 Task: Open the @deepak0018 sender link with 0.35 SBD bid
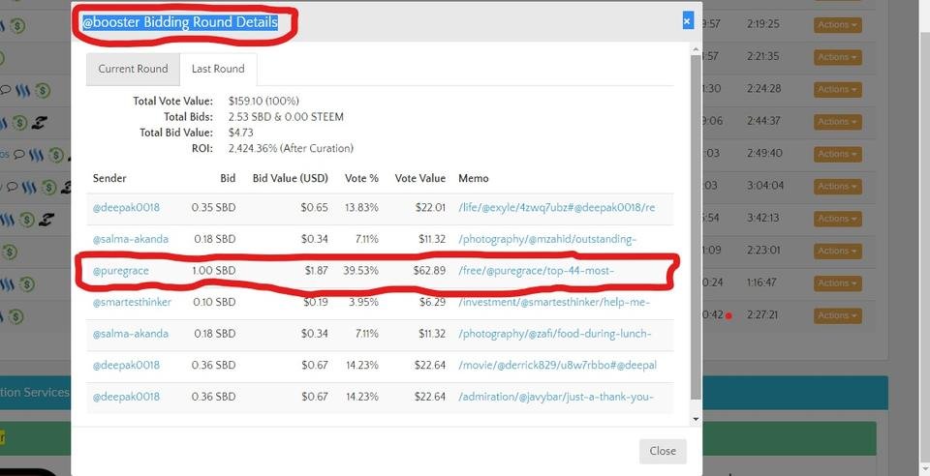click(126, 208)
